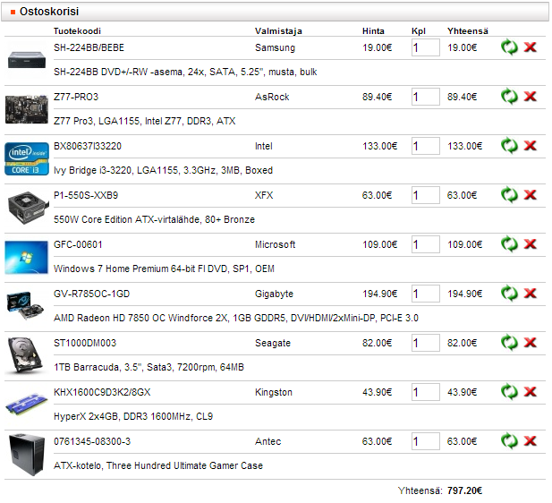Focus quantity box for XFX P1-550S-XXB9
Image resolution: width=552 pixels, height=503 pixels.
point(426,195)
